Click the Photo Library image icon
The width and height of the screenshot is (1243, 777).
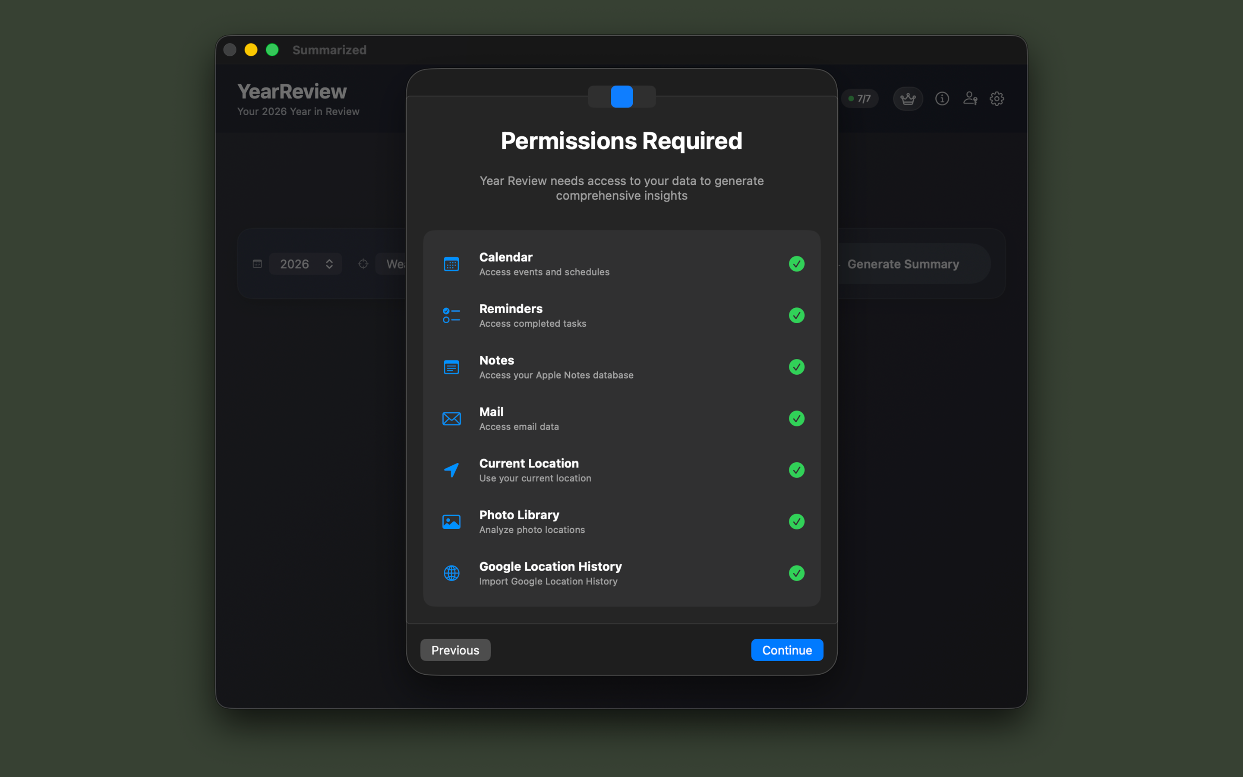coord(451,521)
